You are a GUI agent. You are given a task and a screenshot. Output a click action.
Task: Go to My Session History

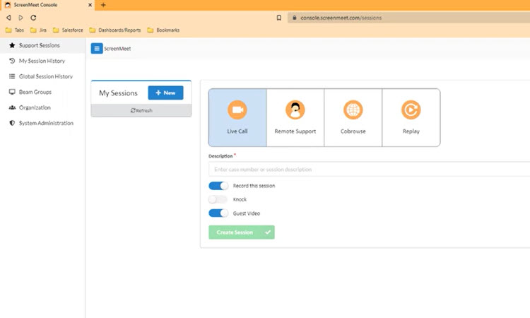pyautogui.click(x=42, y=61)
